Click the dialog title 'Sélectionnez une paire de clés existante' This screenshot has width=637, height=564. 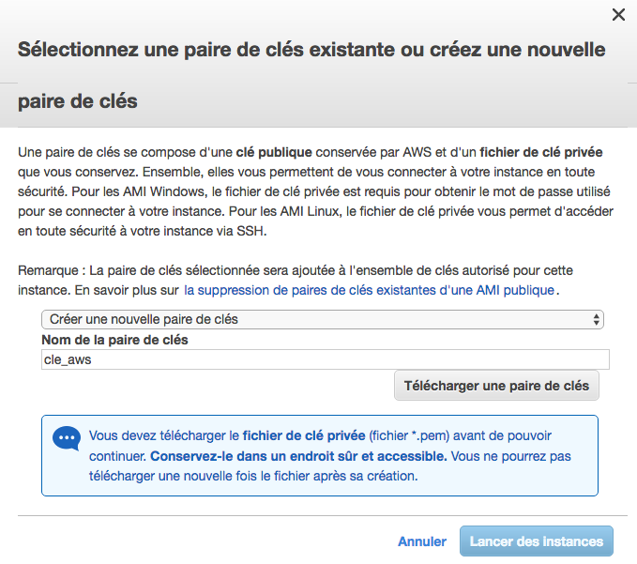click(x=311, y=49)
